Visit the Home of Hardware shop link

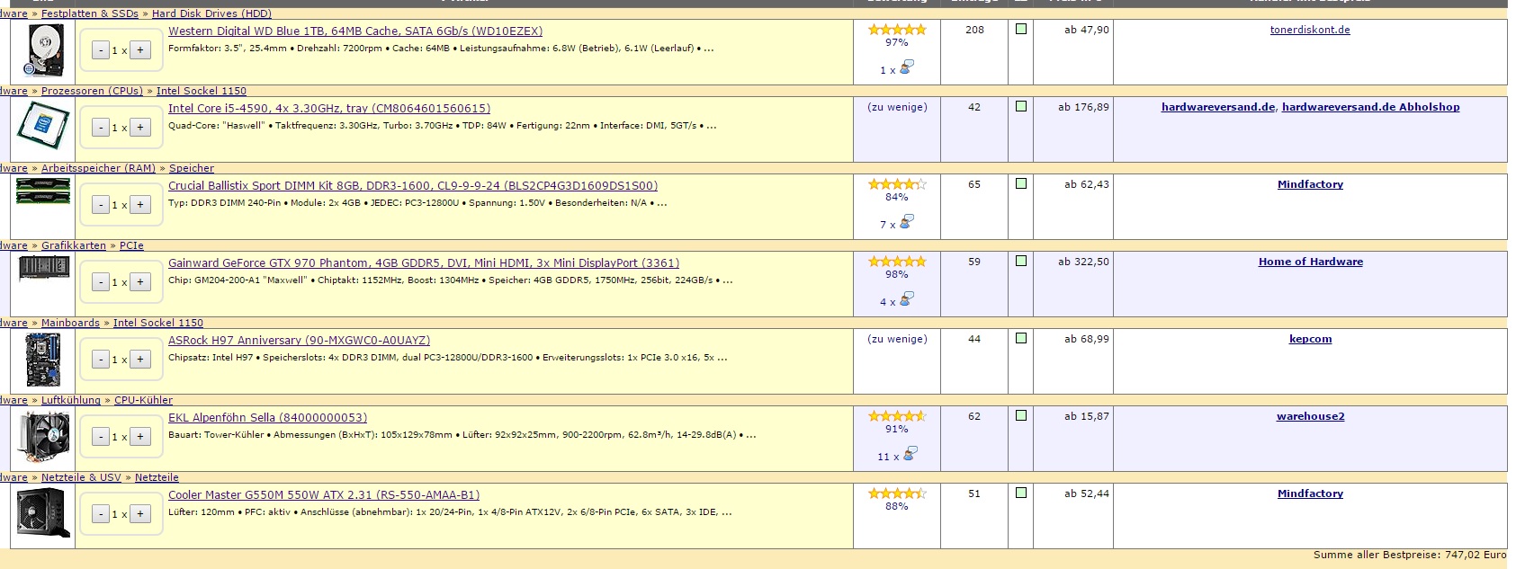point(1311,262)
